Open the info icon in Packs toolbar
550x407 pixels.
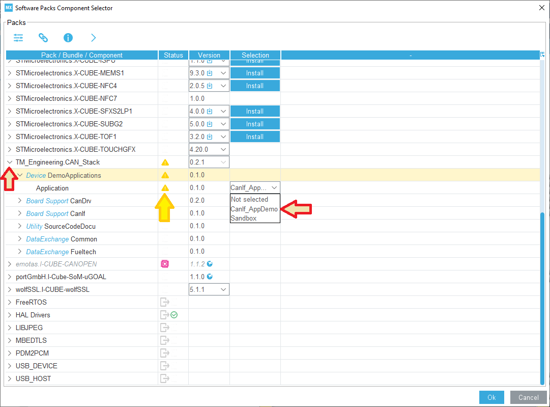coord(68,38)
